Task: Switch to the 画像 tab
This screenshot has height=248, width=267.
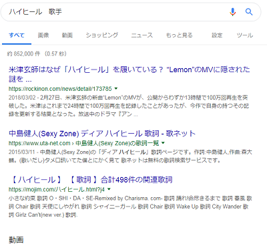Action: pos(43,35)
